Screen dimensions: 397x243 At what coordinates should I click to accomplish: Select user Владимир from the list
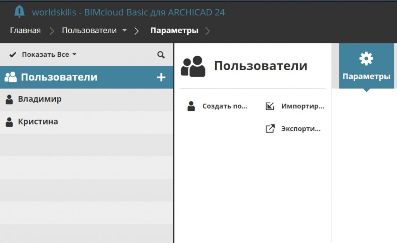click(40, 99)
